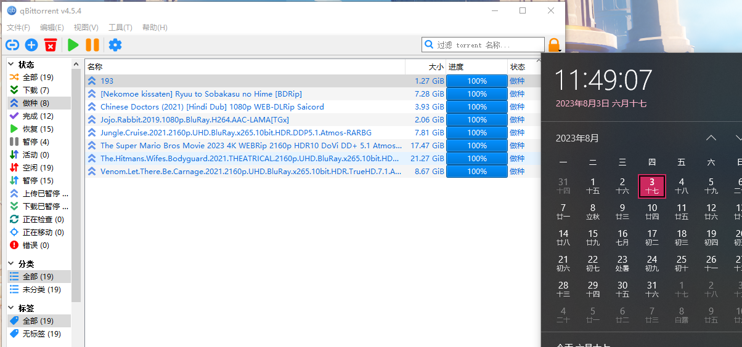Sort by the 名称 column header
This screenshot has width=742, height=347.
pos(245,67)
